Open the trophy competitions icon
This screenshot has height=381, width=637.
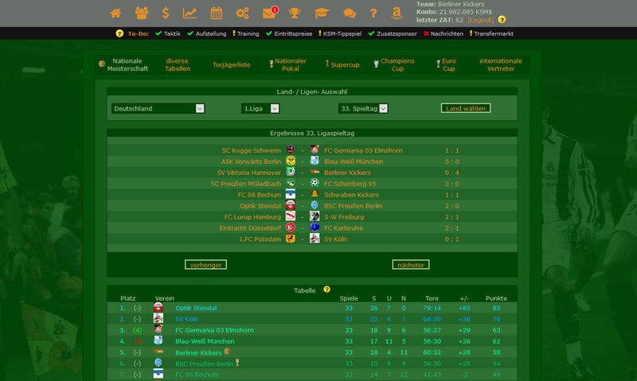[x=295, y=14]
